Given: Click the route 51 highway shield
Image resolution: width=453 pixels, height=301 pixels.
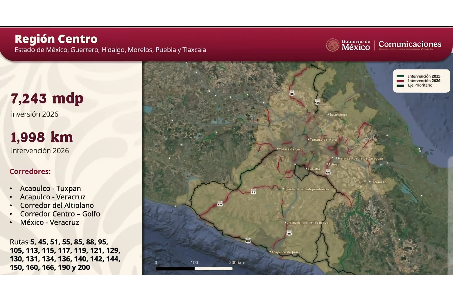Looking at the screenshot, I should point(253,192).
